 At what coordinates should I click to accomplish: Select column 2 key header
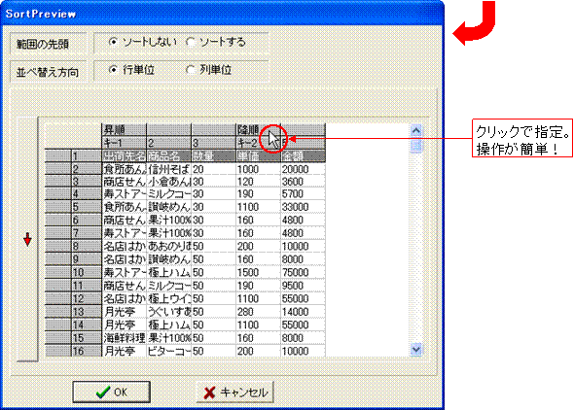tap(168, 143)
